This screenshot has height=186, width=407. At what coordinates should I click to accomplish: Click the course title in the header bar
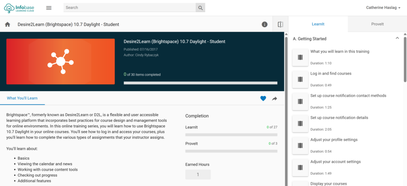pyautogui.click(x=68, y=24)
